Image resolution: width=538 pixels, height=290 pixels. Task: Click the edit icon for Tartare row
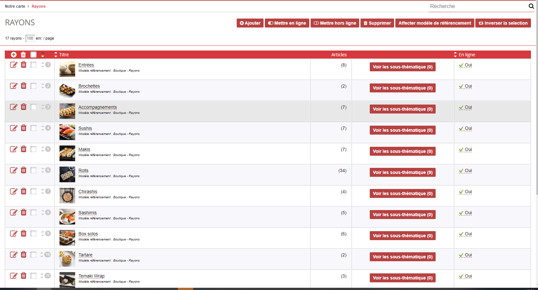(x=13, y=255)
